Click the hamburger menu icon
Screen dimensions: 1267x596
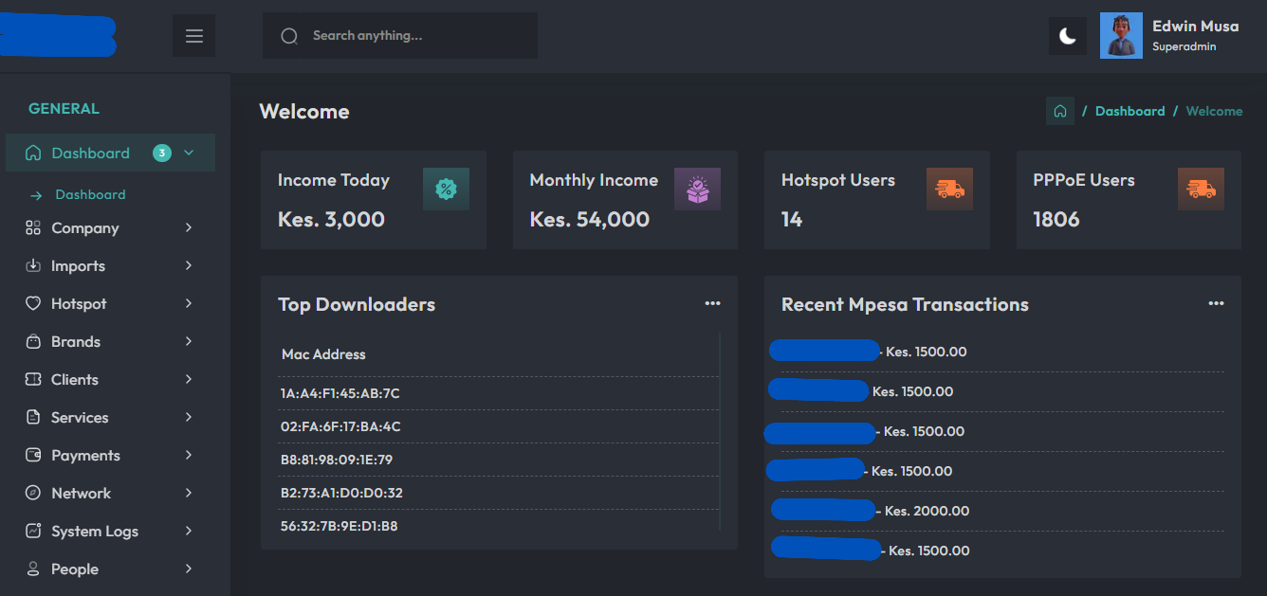[x=194, y=36]
